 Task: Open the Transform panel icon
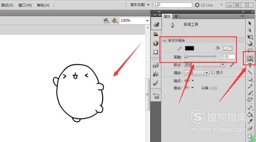(156, 52)
